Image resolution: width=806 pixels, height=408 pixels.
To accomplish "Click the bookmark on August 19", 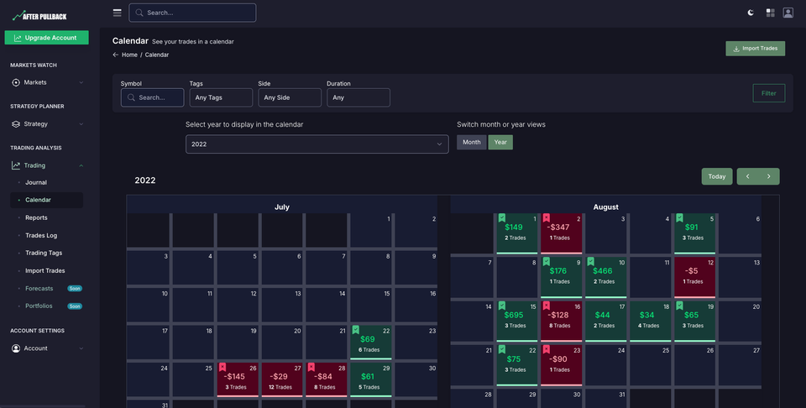I will pyautogui.click(x=679, y=306).
